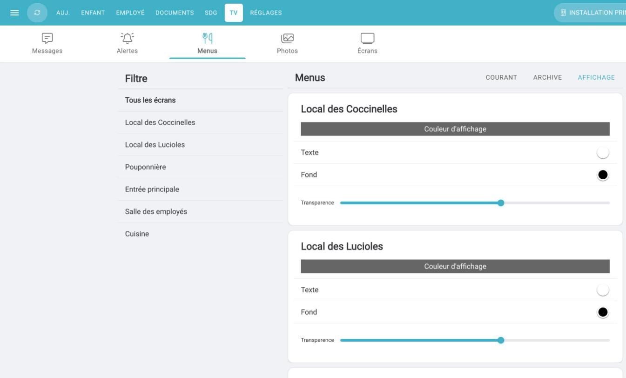
Task: Open the Alertes bell icon
Action: [x=127, y=38]
